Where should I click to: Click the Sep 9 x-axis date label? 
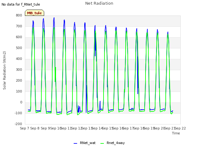[45, 128]
